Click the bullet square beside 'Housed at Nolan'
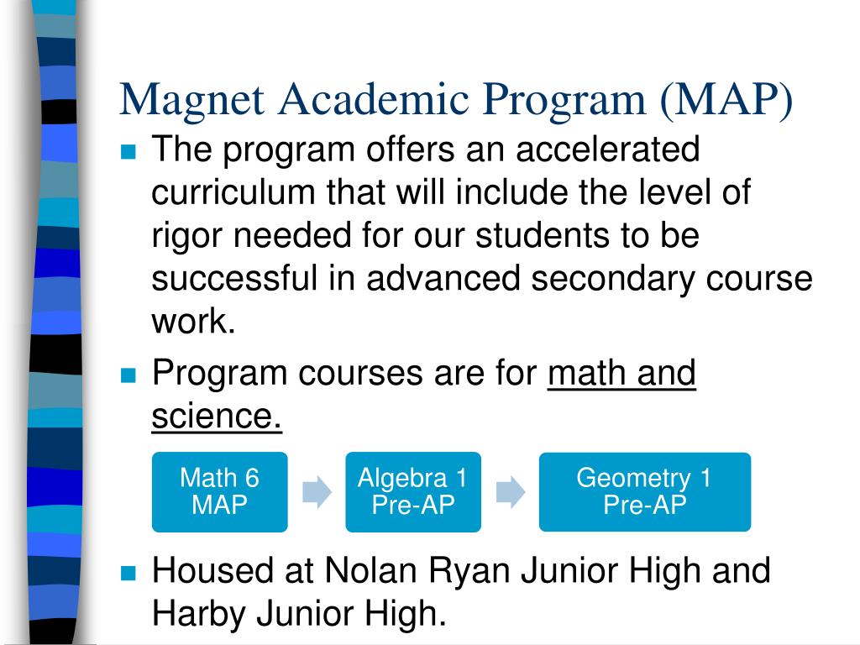The image size is (860, 645). coord(128,574)
